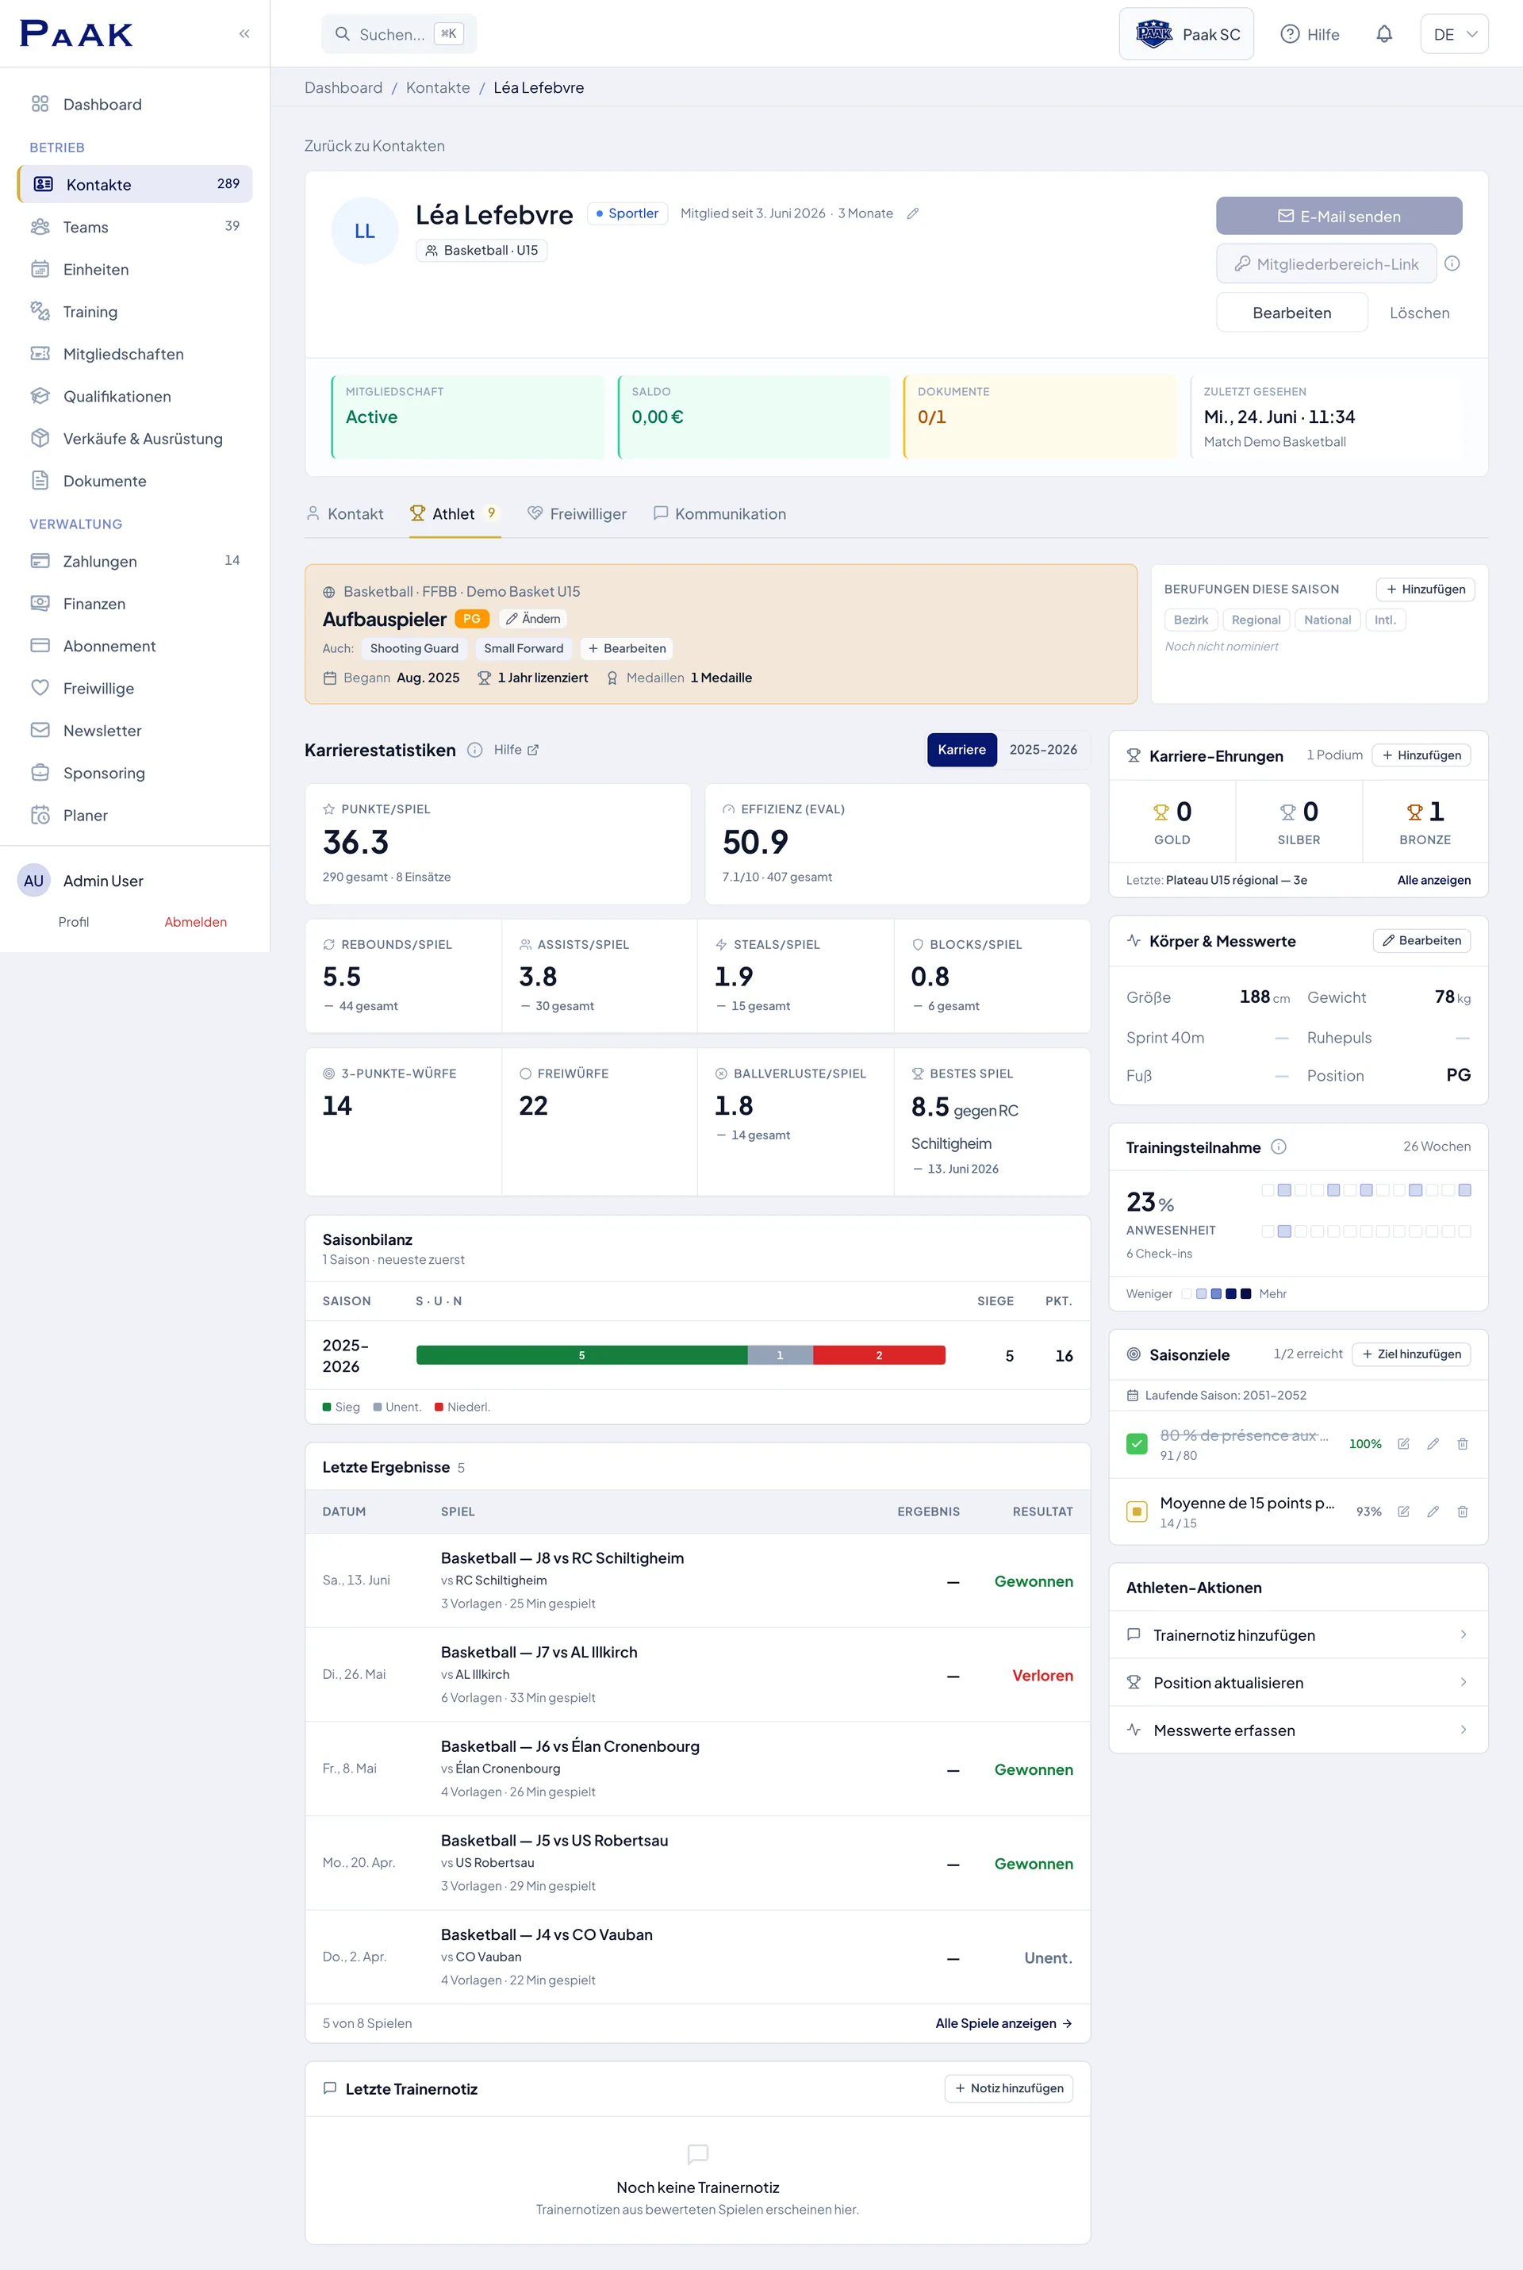The height and width of the screenshot is (2270, 1523).
Task: Click Löschen to delete the contact
Action: pos(1419,313)
